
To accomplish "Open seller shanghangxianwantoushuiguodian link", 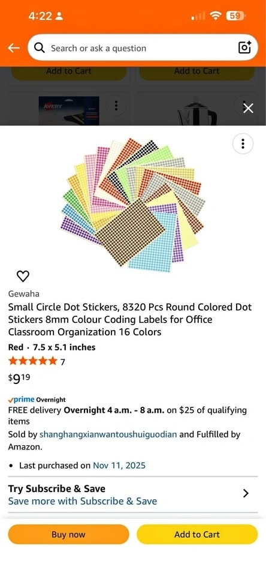I will click(x=108, y=434).
